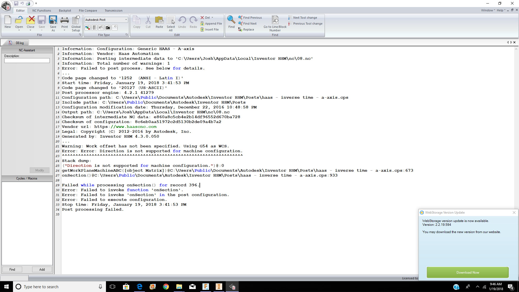Expand the Open button dropdown arrow

click(x=19, y=30)
